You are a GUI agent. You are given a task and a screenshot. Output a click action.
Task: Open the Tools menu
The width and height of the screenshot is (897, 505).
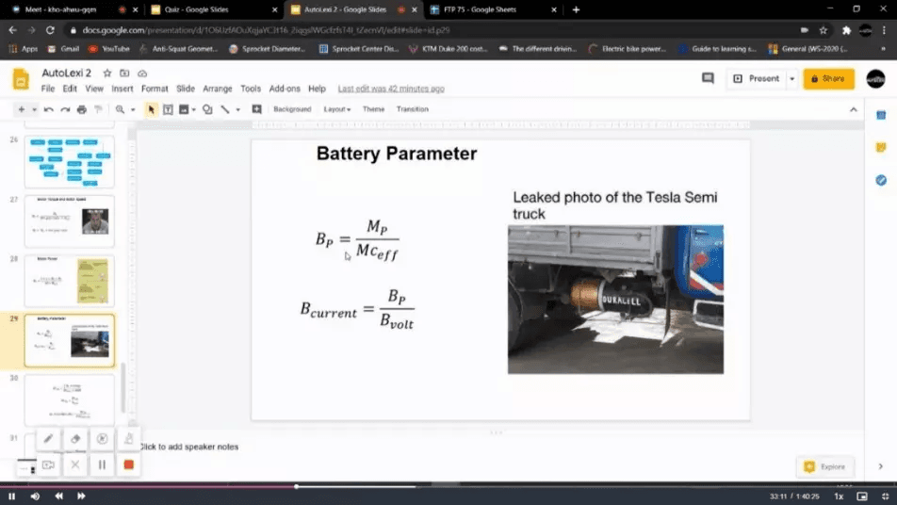click(x=251, y=89)
